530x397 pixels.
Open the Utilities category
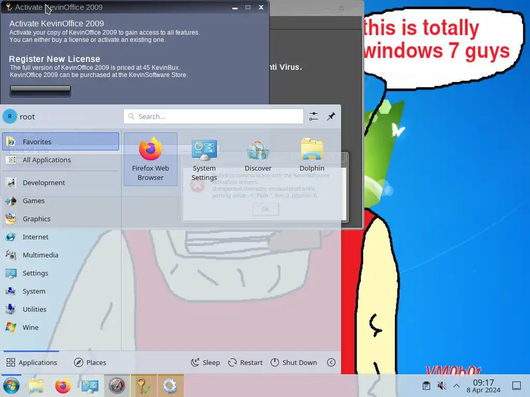61,309
